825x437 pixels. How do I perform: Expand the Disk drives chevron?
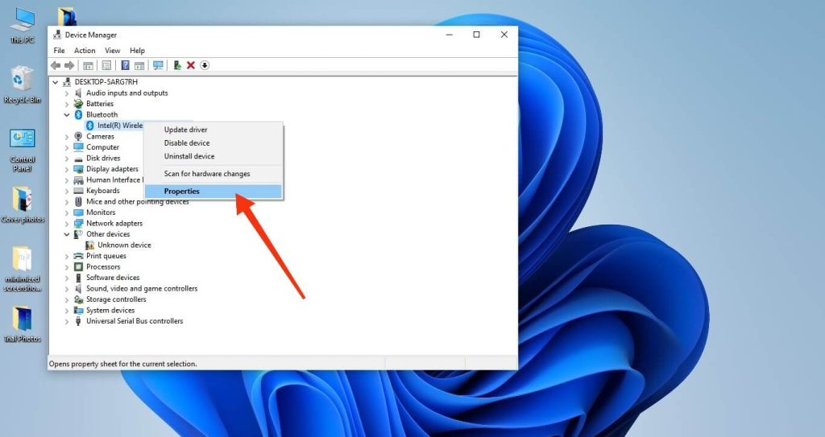67,159
